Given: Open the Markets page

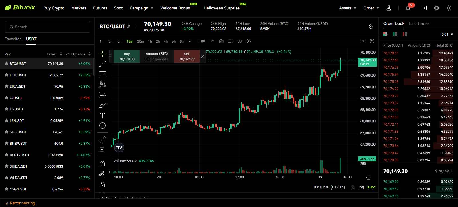Looking at the screenshot, I should (x=79, y=8).
